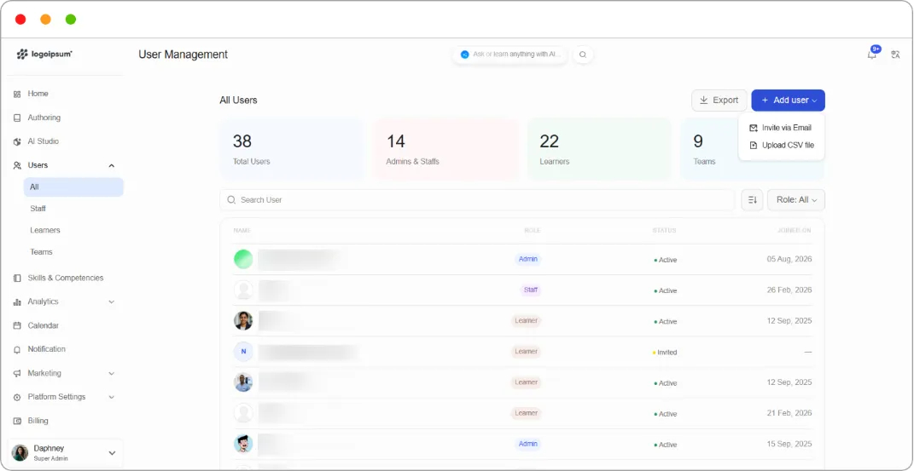The width and height of the screenshot is (914, 471).
Task: Click the envelope icon beside Invite via Email
Action: [753, 128]
